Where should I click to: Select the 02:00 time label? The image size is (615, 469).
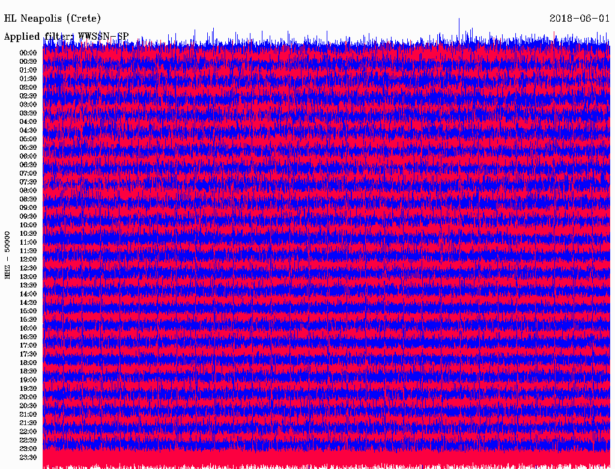pos(28,87)
